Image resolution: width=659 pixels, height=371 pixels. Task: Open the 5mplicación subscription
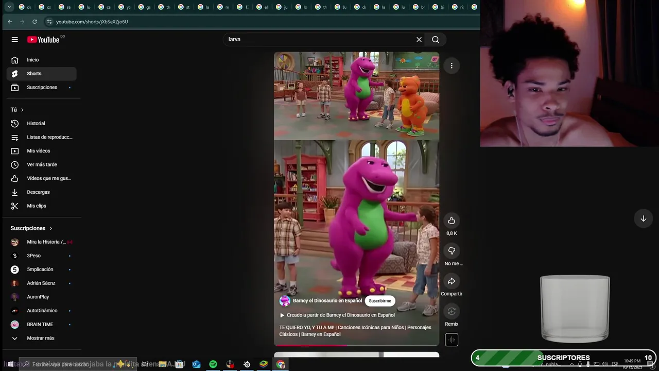[41, 269]
